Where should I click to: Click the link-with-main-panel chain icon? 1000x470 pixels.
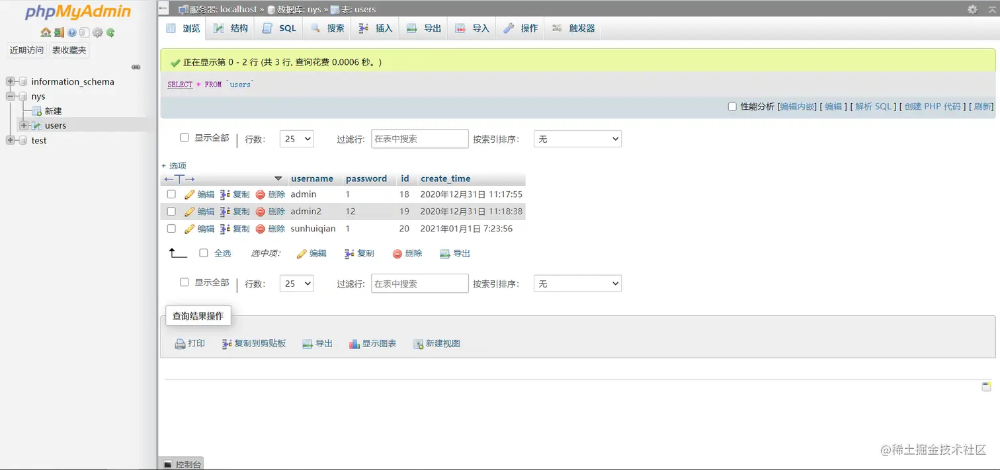tap(136, 67)
